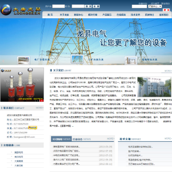This screenshot has height=172, width=172.
Task: Click the banner previous arrow on left edge
Action: click(3, 61)
